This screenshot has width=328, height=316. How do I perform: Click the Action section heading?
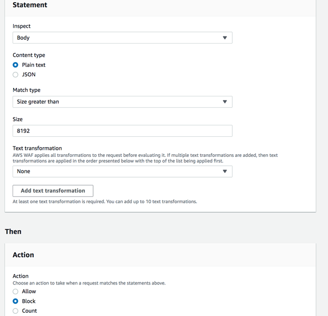[23, 255]
